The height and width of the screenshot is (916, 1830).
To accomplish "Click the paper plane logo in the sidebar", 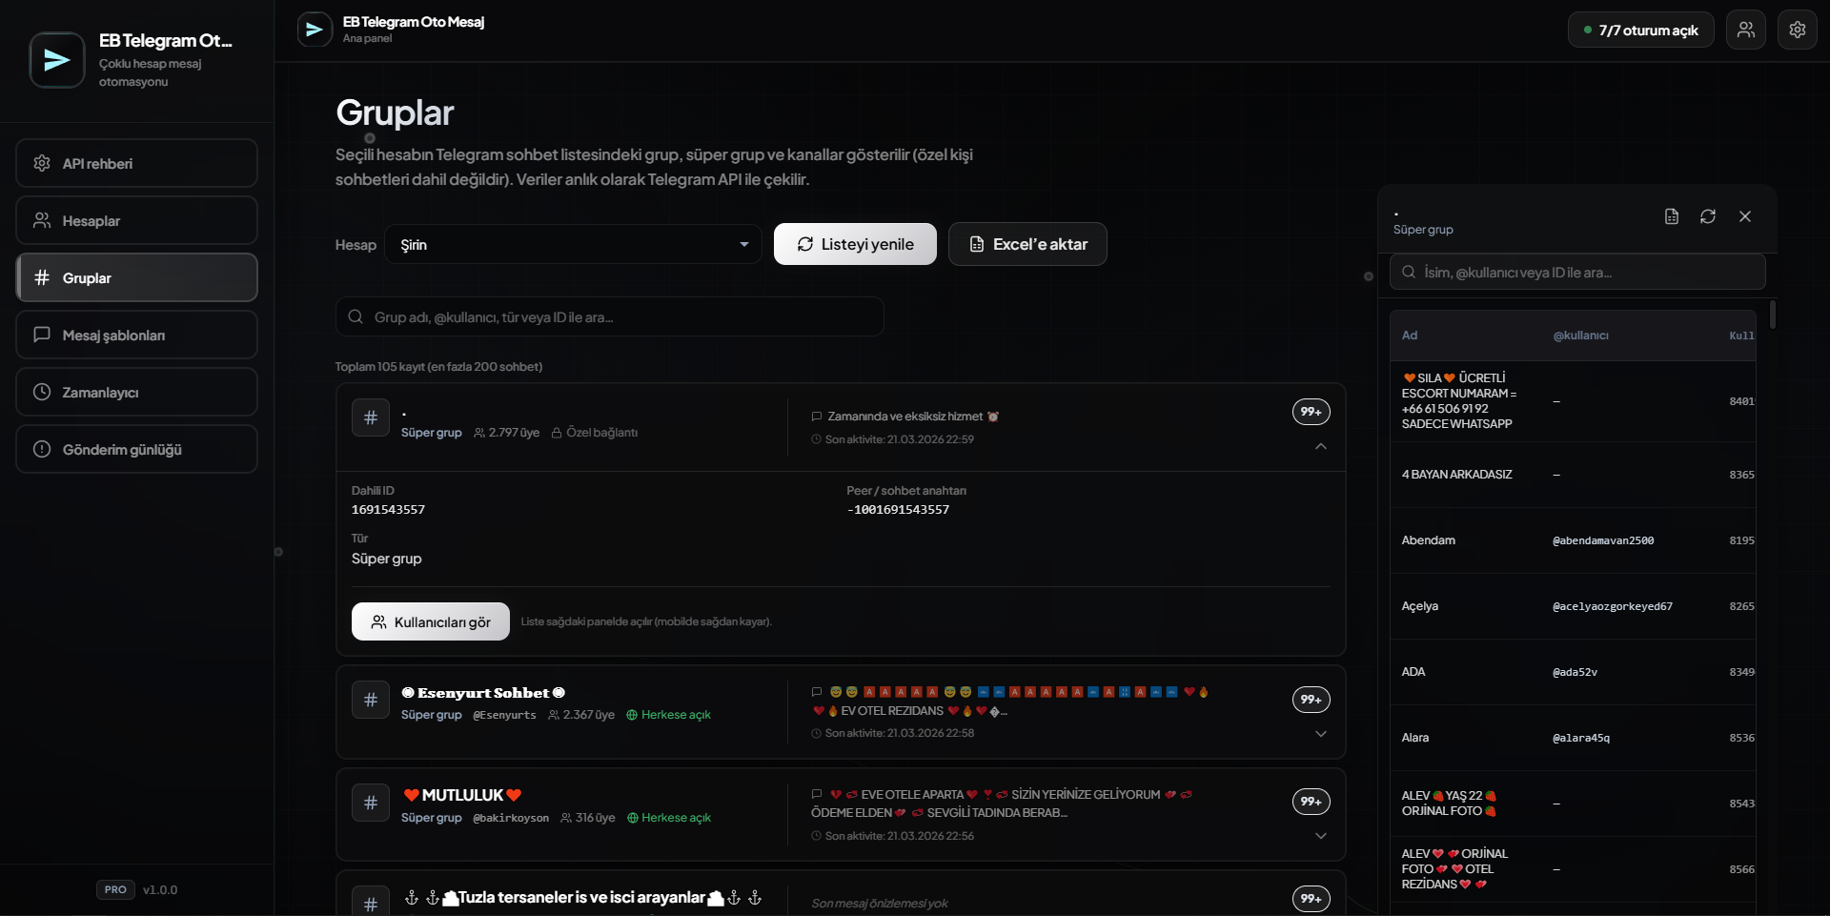I will (x=57, y=60).
